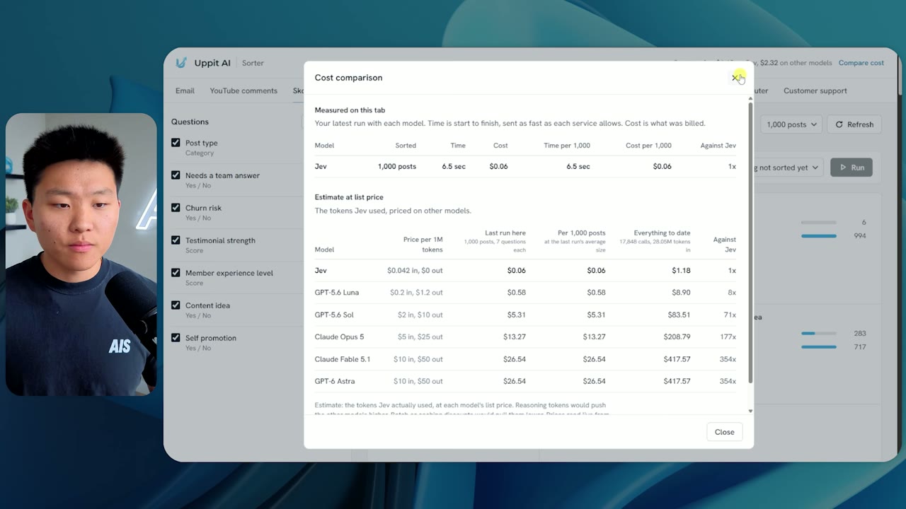Click the $83.51 Everything to date value
The width and height of the screenshot is (906, 509).
pos(679,315)
